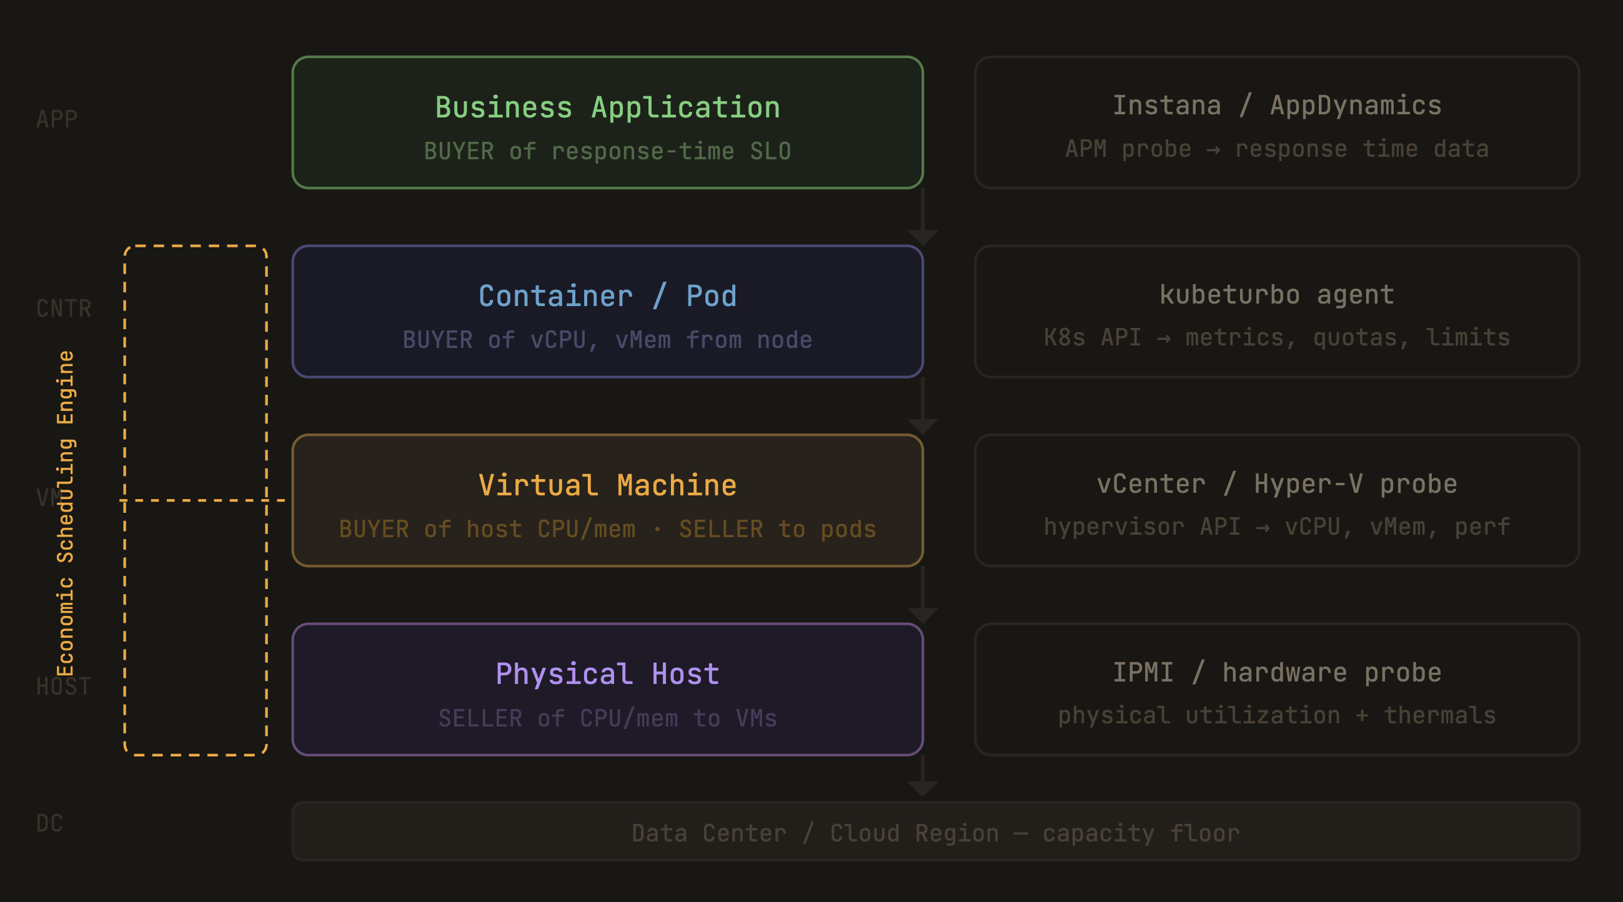Image resolution: width=1623 pixels, height=902 pixels.
Task: Open the Instana / AppDynamics probe panel
Action: click(1276, 123)
